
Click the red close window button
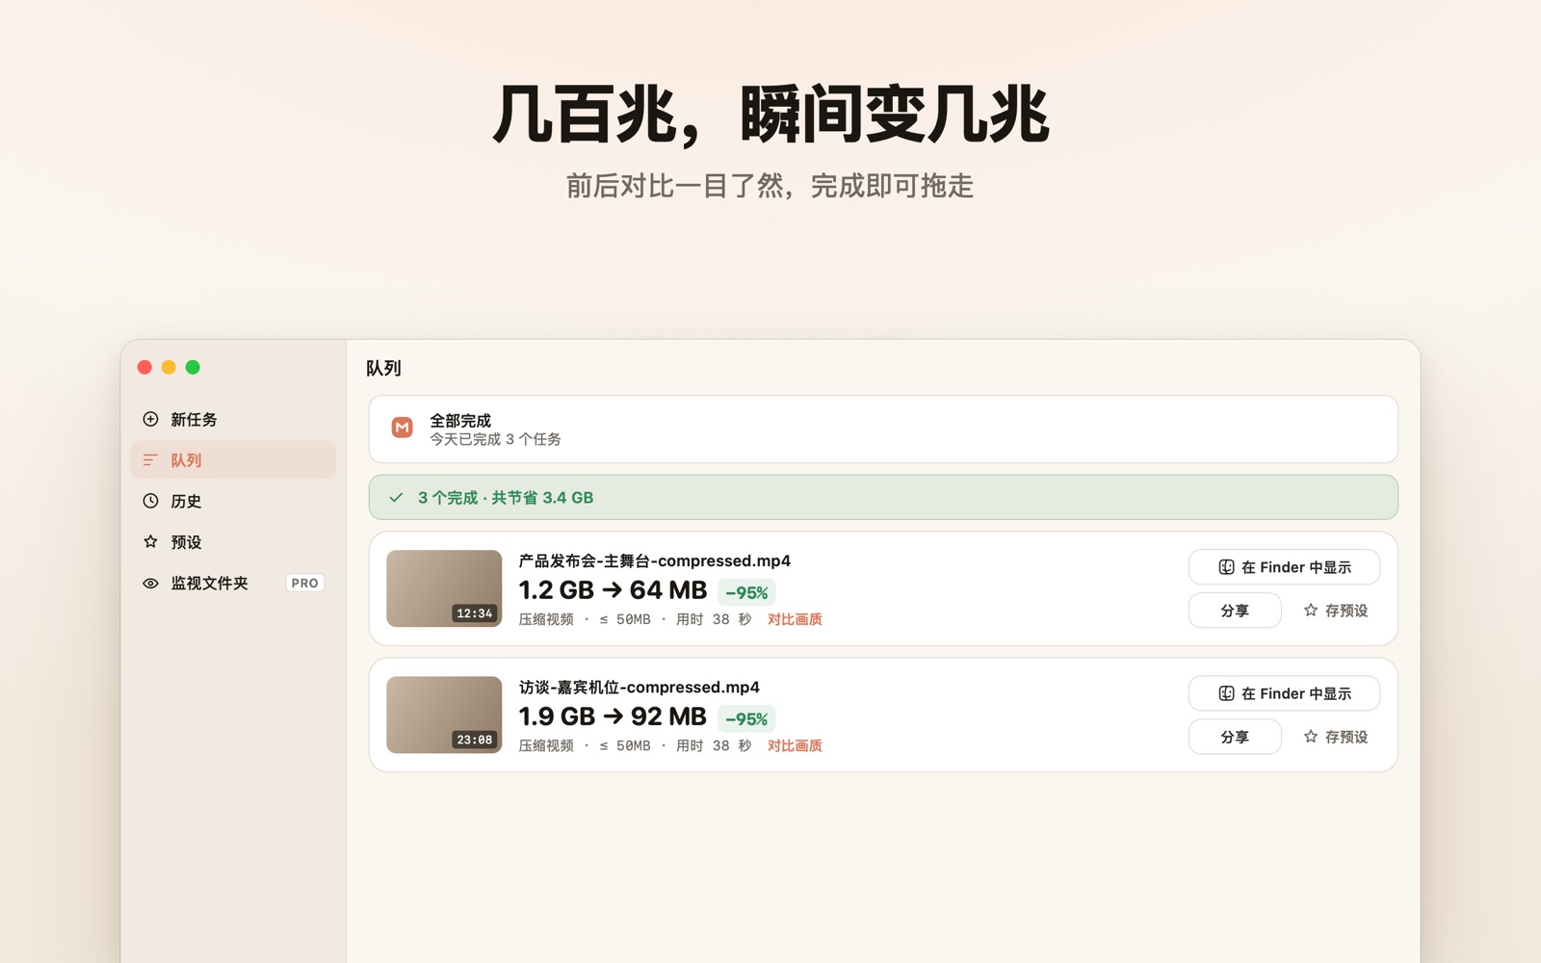pos(144,367)
